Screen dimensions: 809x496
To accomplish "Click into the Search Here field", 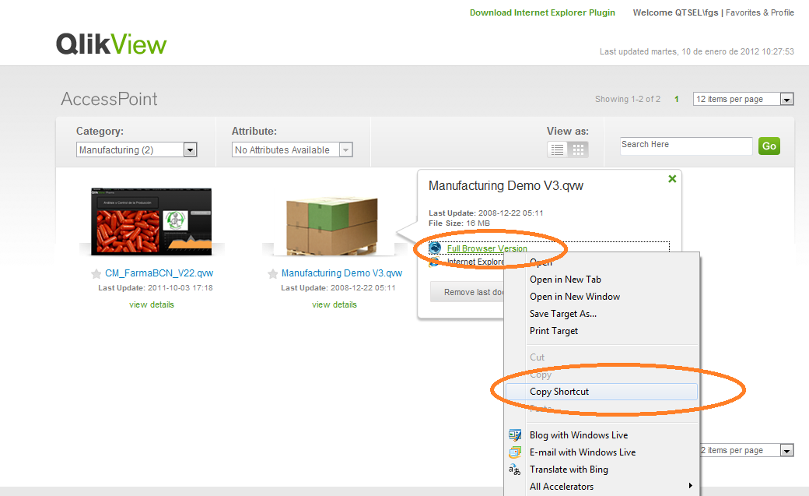I will pos(686,146).
